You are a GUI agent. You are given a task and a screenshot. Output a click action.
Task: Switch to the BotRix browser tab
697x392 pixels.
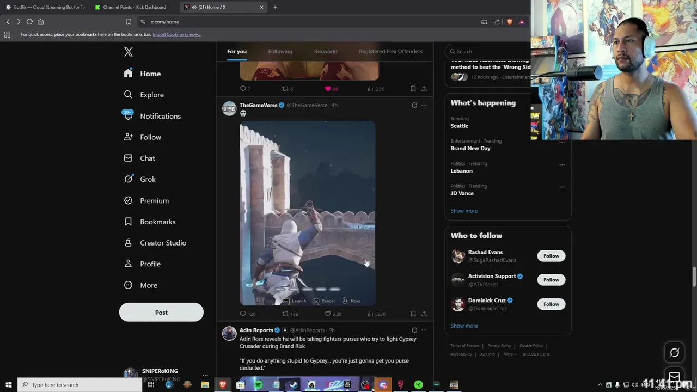point(46,7)
